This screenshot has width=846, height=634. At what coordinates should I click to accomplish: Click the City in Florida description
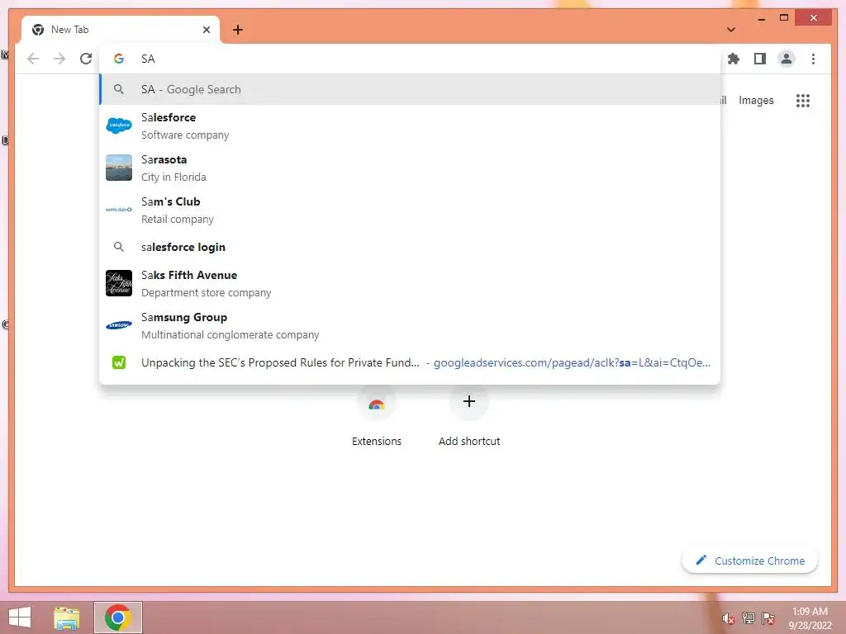(x=173, y=177)
